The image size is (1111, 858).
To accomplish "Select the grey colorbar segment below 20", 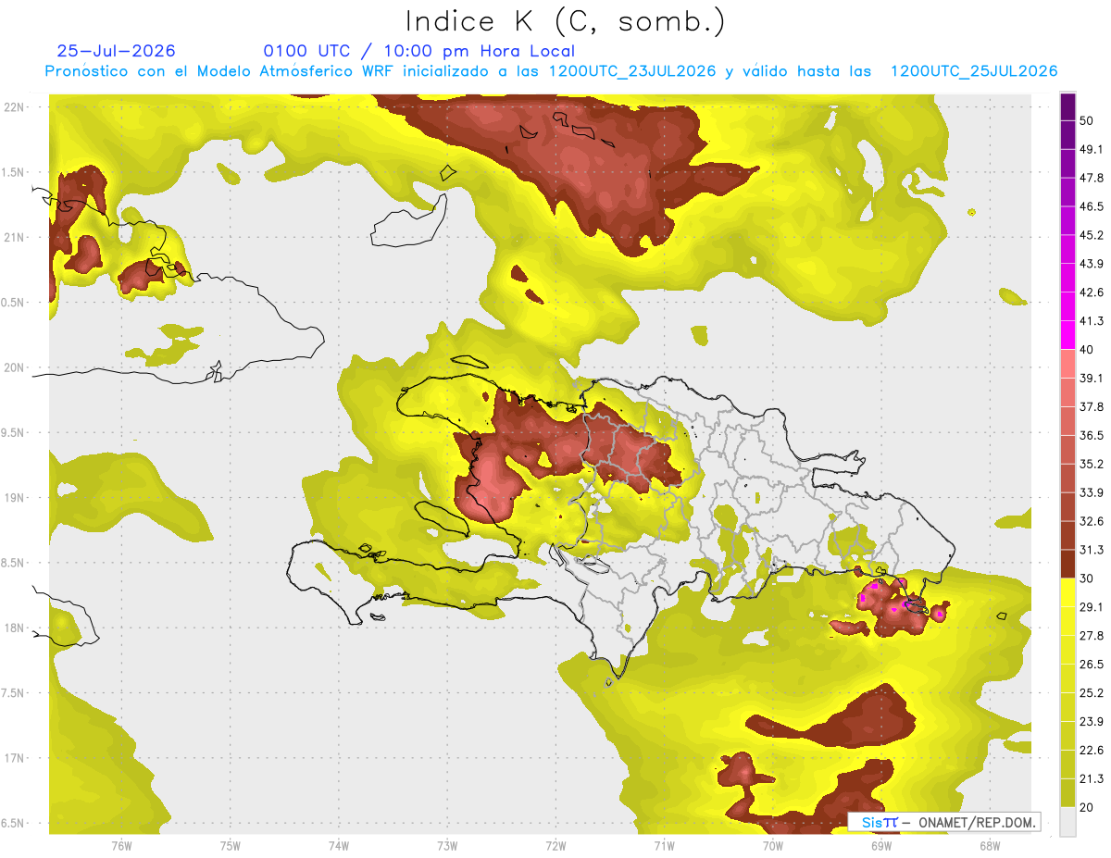I will [1067, 821].
